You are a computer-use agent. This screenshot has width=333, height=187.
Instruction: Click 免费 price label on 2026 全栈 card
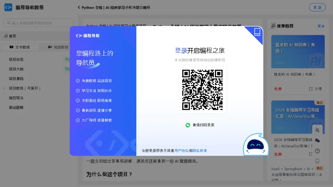click(278, 154)
